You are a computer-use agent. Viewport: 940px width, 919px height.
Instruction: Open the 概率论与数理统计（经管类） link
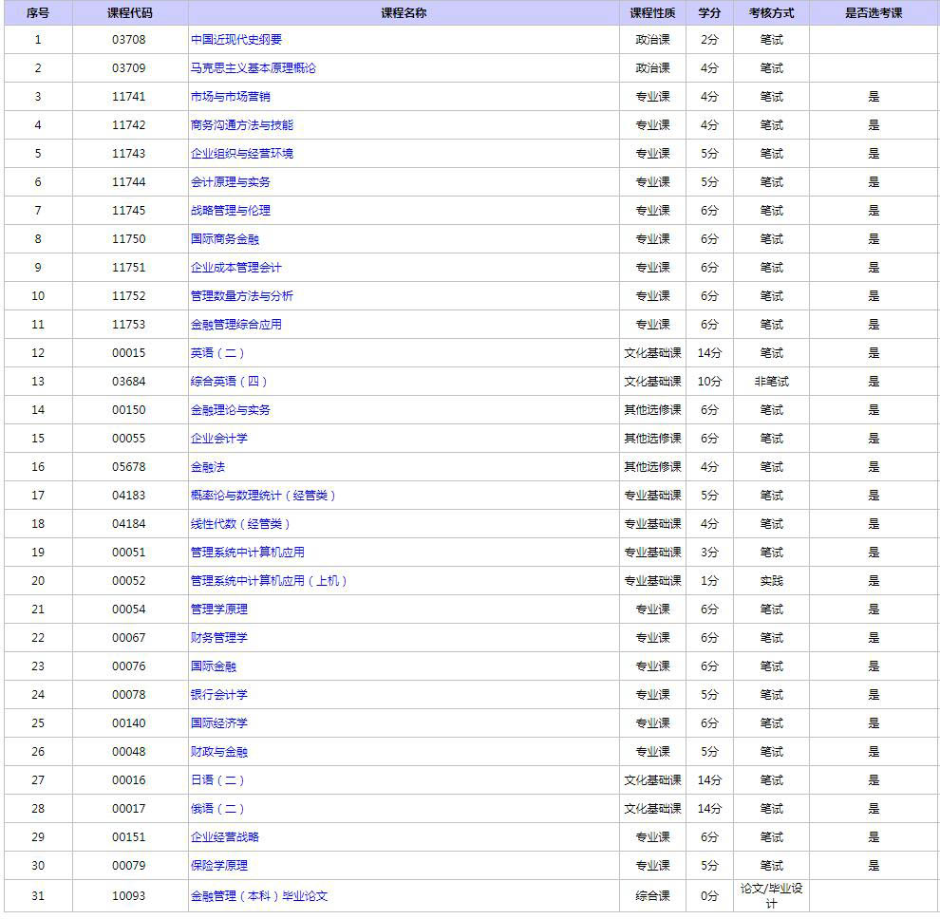[x=263, y=496]
